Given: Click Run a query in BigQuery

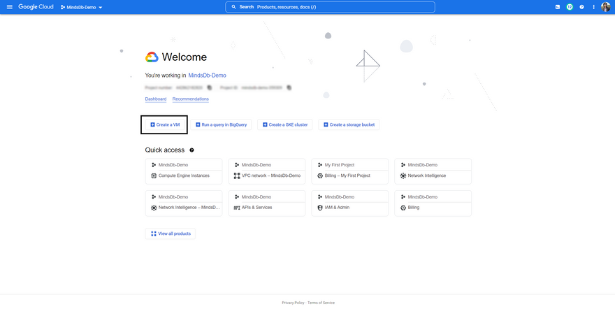Looking at the screenshot, I should point(221,124).
